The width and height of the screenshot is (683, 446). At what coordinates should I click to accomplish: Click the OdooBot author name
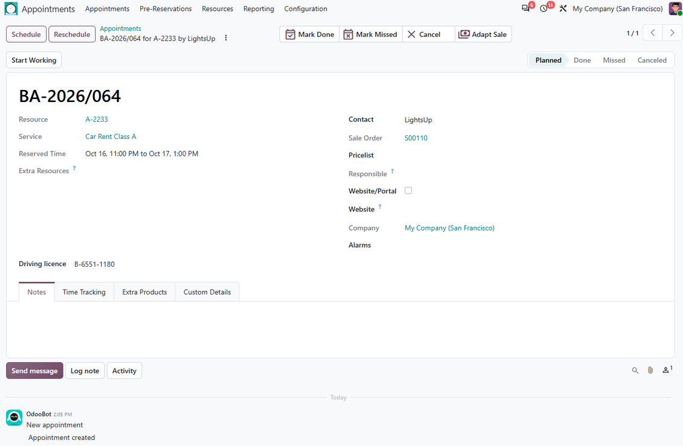click(x=39, y=414)
